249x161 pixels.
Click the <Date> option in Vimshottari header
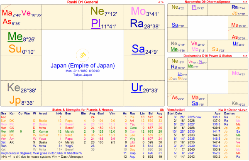coord(232,110)
